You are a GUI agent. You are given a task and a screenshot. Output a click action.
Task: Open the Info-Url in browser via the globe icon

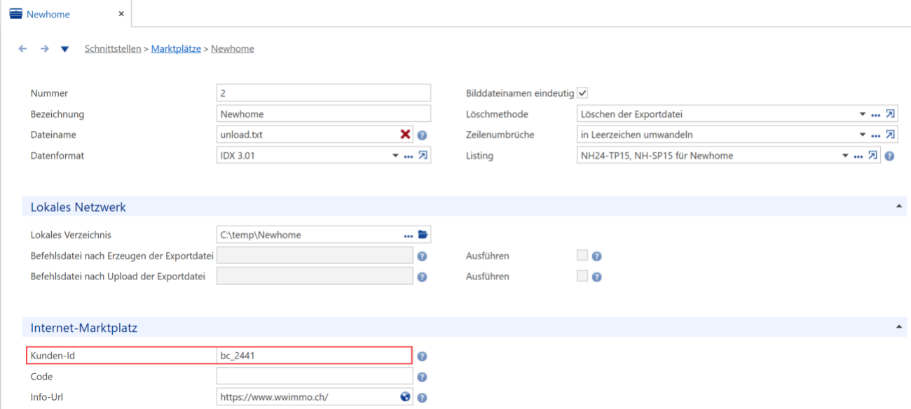point(405,396)
